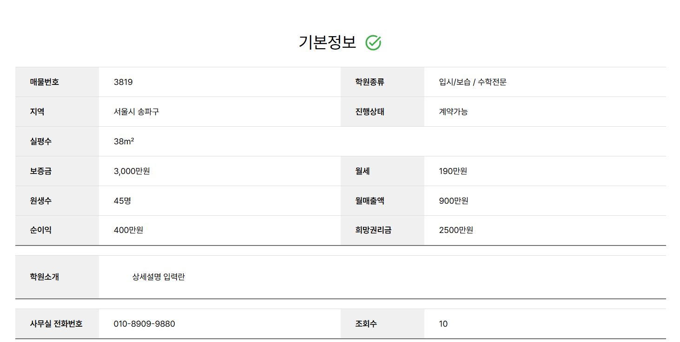Image resolution: width=680 pixels, height=342 pixels.
Task: Click the green checkmark icon beside 기본정보
Action: point(373,43)
